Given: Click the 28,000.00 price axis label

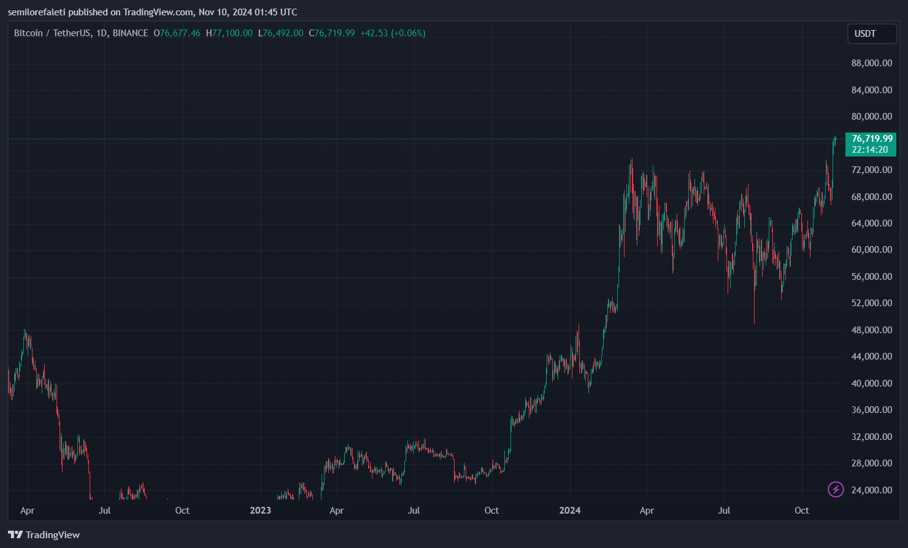Looking at the screenshot, I should [x=871, y=463].
